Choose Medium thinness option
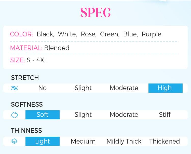The height and width of the screenshot is (154, 191). coord(83,141)
